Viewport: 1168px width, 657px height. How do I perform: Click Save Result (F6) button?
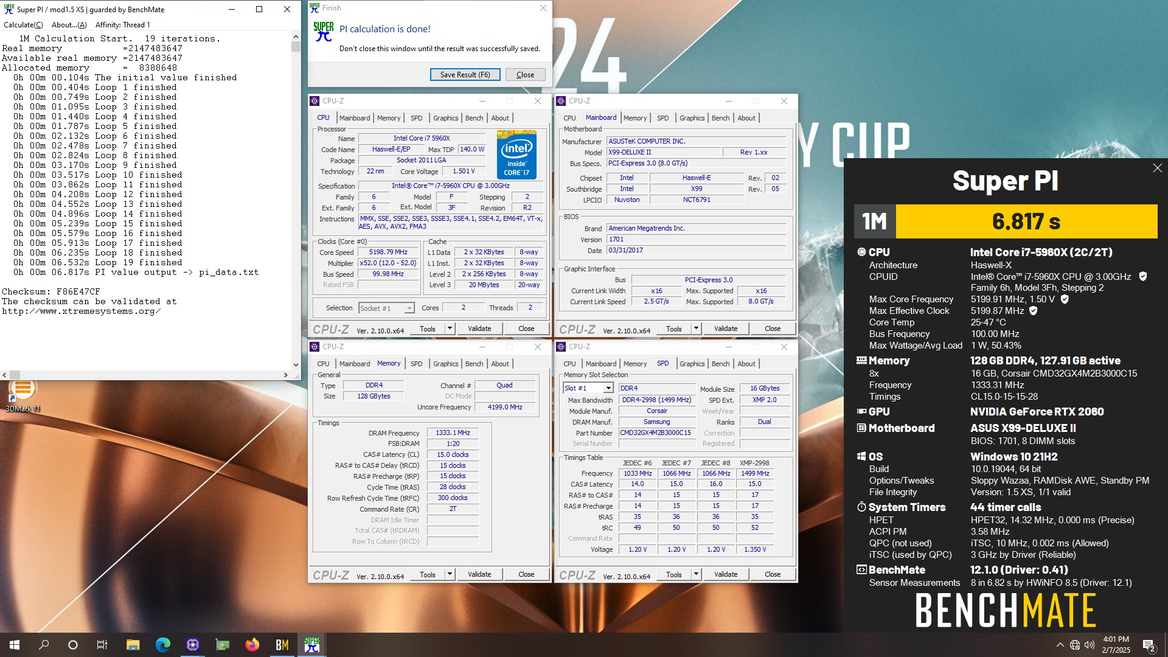(465, 74)
